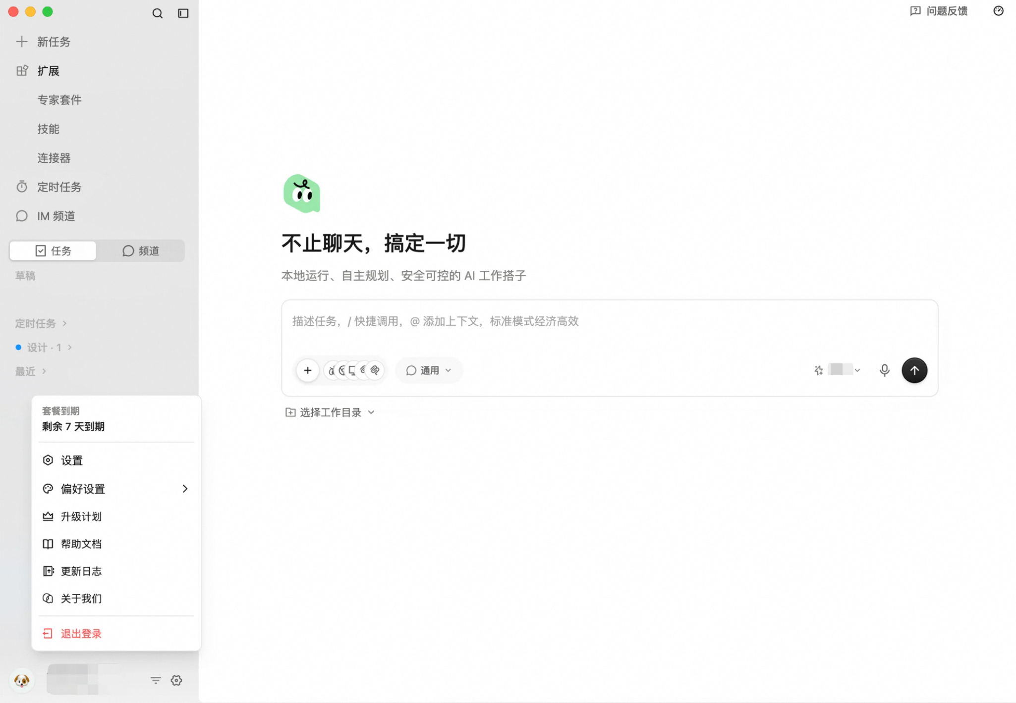Click the macOS green fullscreen button
The image size is (1016, 703).
coord(48,11)
